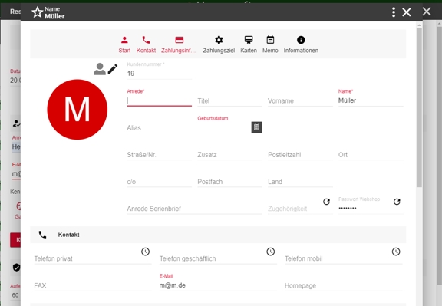442x306 pixels.
Task: Open the Land field
Action: point(300,182)
